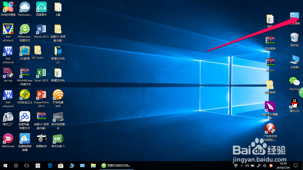Click the Sogou input method icon

pos(271,165)
